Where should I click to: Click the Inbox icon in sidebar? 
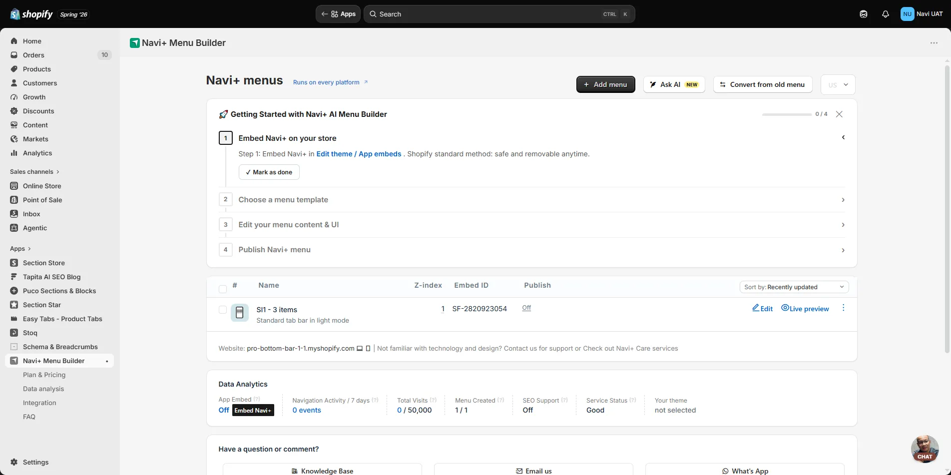pos(14,214)
